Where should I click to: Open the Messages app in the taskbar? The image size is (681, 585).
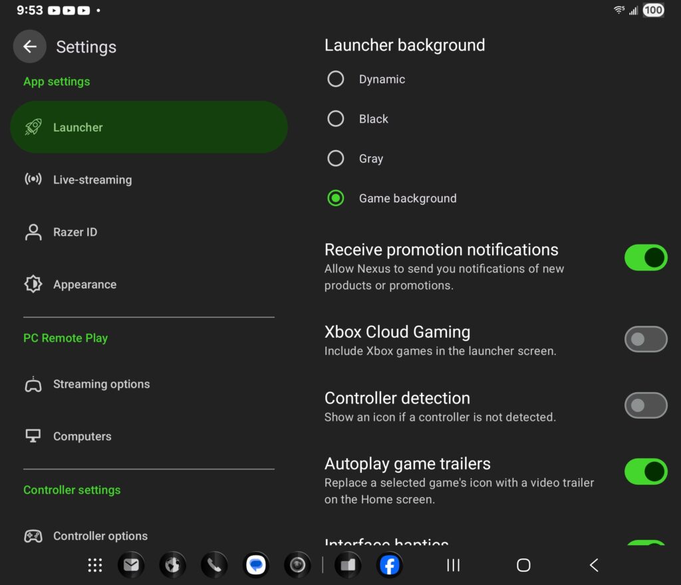point(256,565)
